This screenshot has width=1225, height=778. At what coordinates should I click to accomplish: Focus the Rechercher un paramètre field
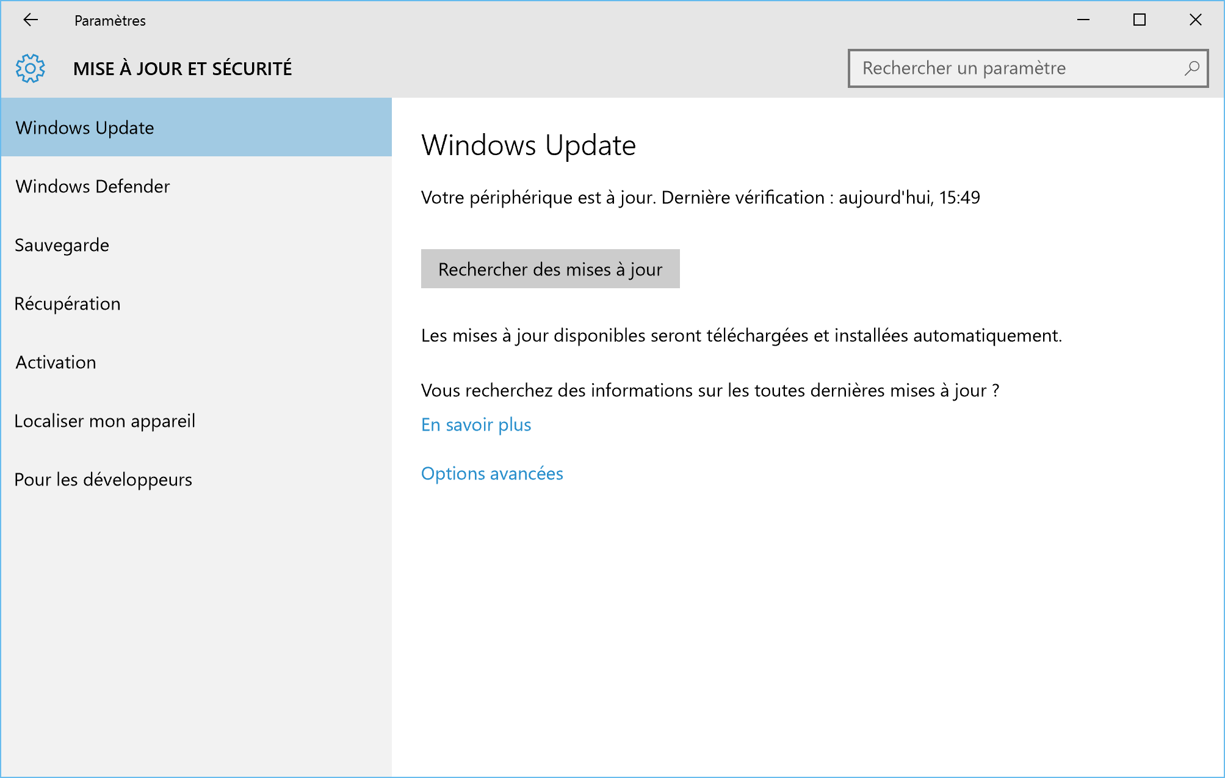[x=1028, y=68]
